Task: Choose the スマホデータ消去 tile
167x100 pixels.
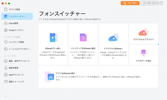Action: pos(144,55)
